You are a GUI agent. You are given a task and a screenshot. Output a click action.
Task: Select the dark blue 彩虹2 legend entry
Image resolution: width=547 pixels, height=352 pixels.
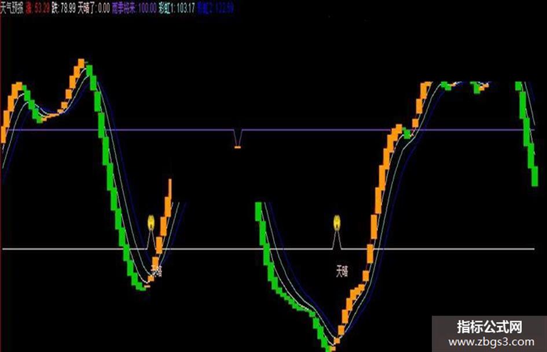pyautogui.click(x=215, y=8)
